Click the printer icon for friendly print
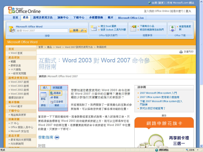Viewport: 203px width, 152px height. [x=181, y=52]
